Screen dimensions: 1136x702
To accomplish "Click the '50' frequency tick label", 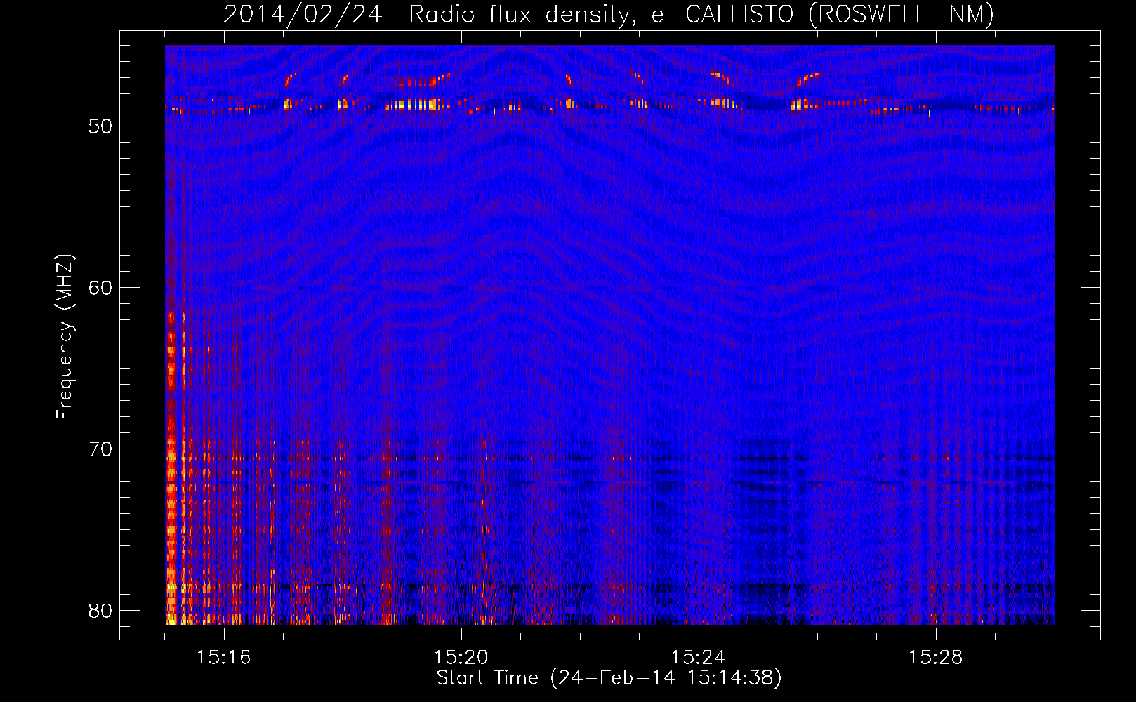I will tap(100, 127).
